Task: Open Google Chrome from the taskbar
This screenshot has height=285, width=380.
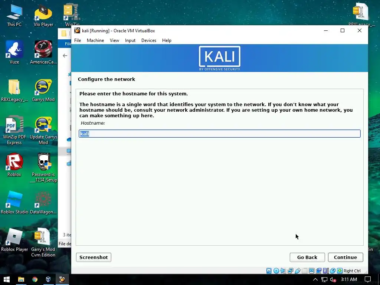Action: (x=35, y=279)
